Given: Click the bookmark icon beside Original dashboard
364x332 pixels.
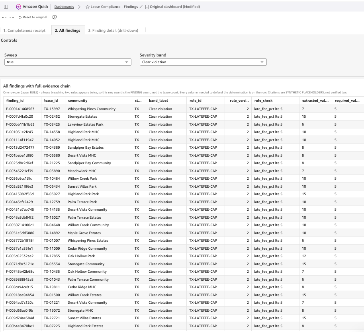Looking at the screenshot, I should click(x=147, y=7).
